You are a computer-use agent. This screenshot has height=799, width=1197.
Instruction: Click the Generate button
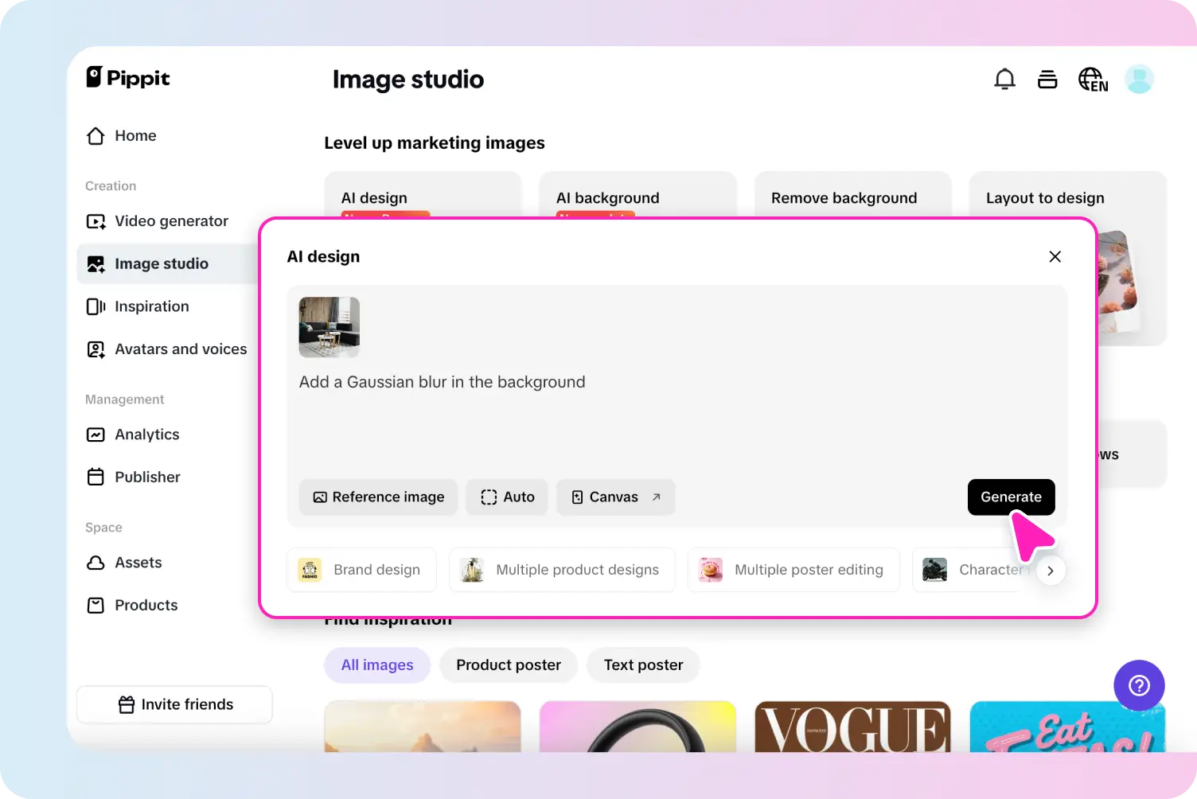pyautogui.click(x=1011, y=497)
